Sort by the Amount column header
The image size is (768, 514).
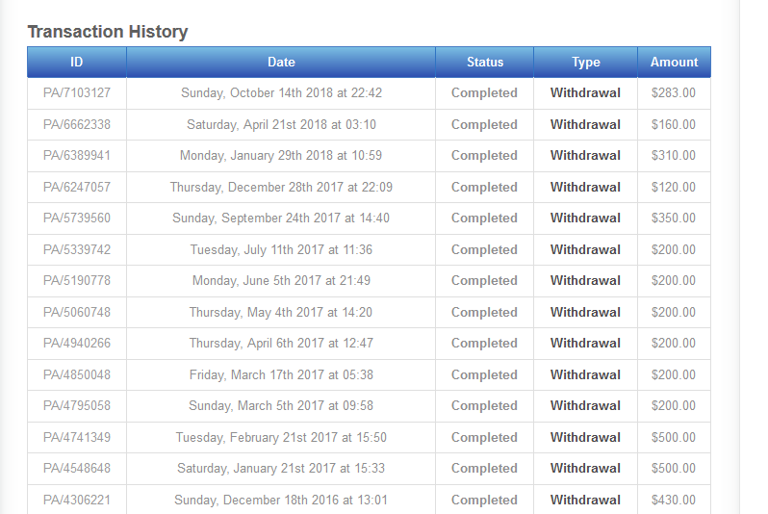click(x=674, y=62)
